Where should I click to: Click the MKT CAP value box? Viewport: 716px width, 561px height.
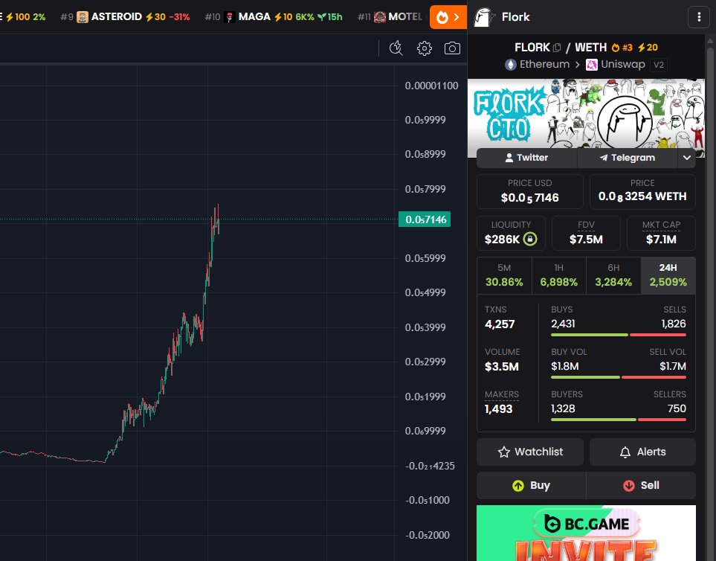pyautogui.click(x=661, y=233)
